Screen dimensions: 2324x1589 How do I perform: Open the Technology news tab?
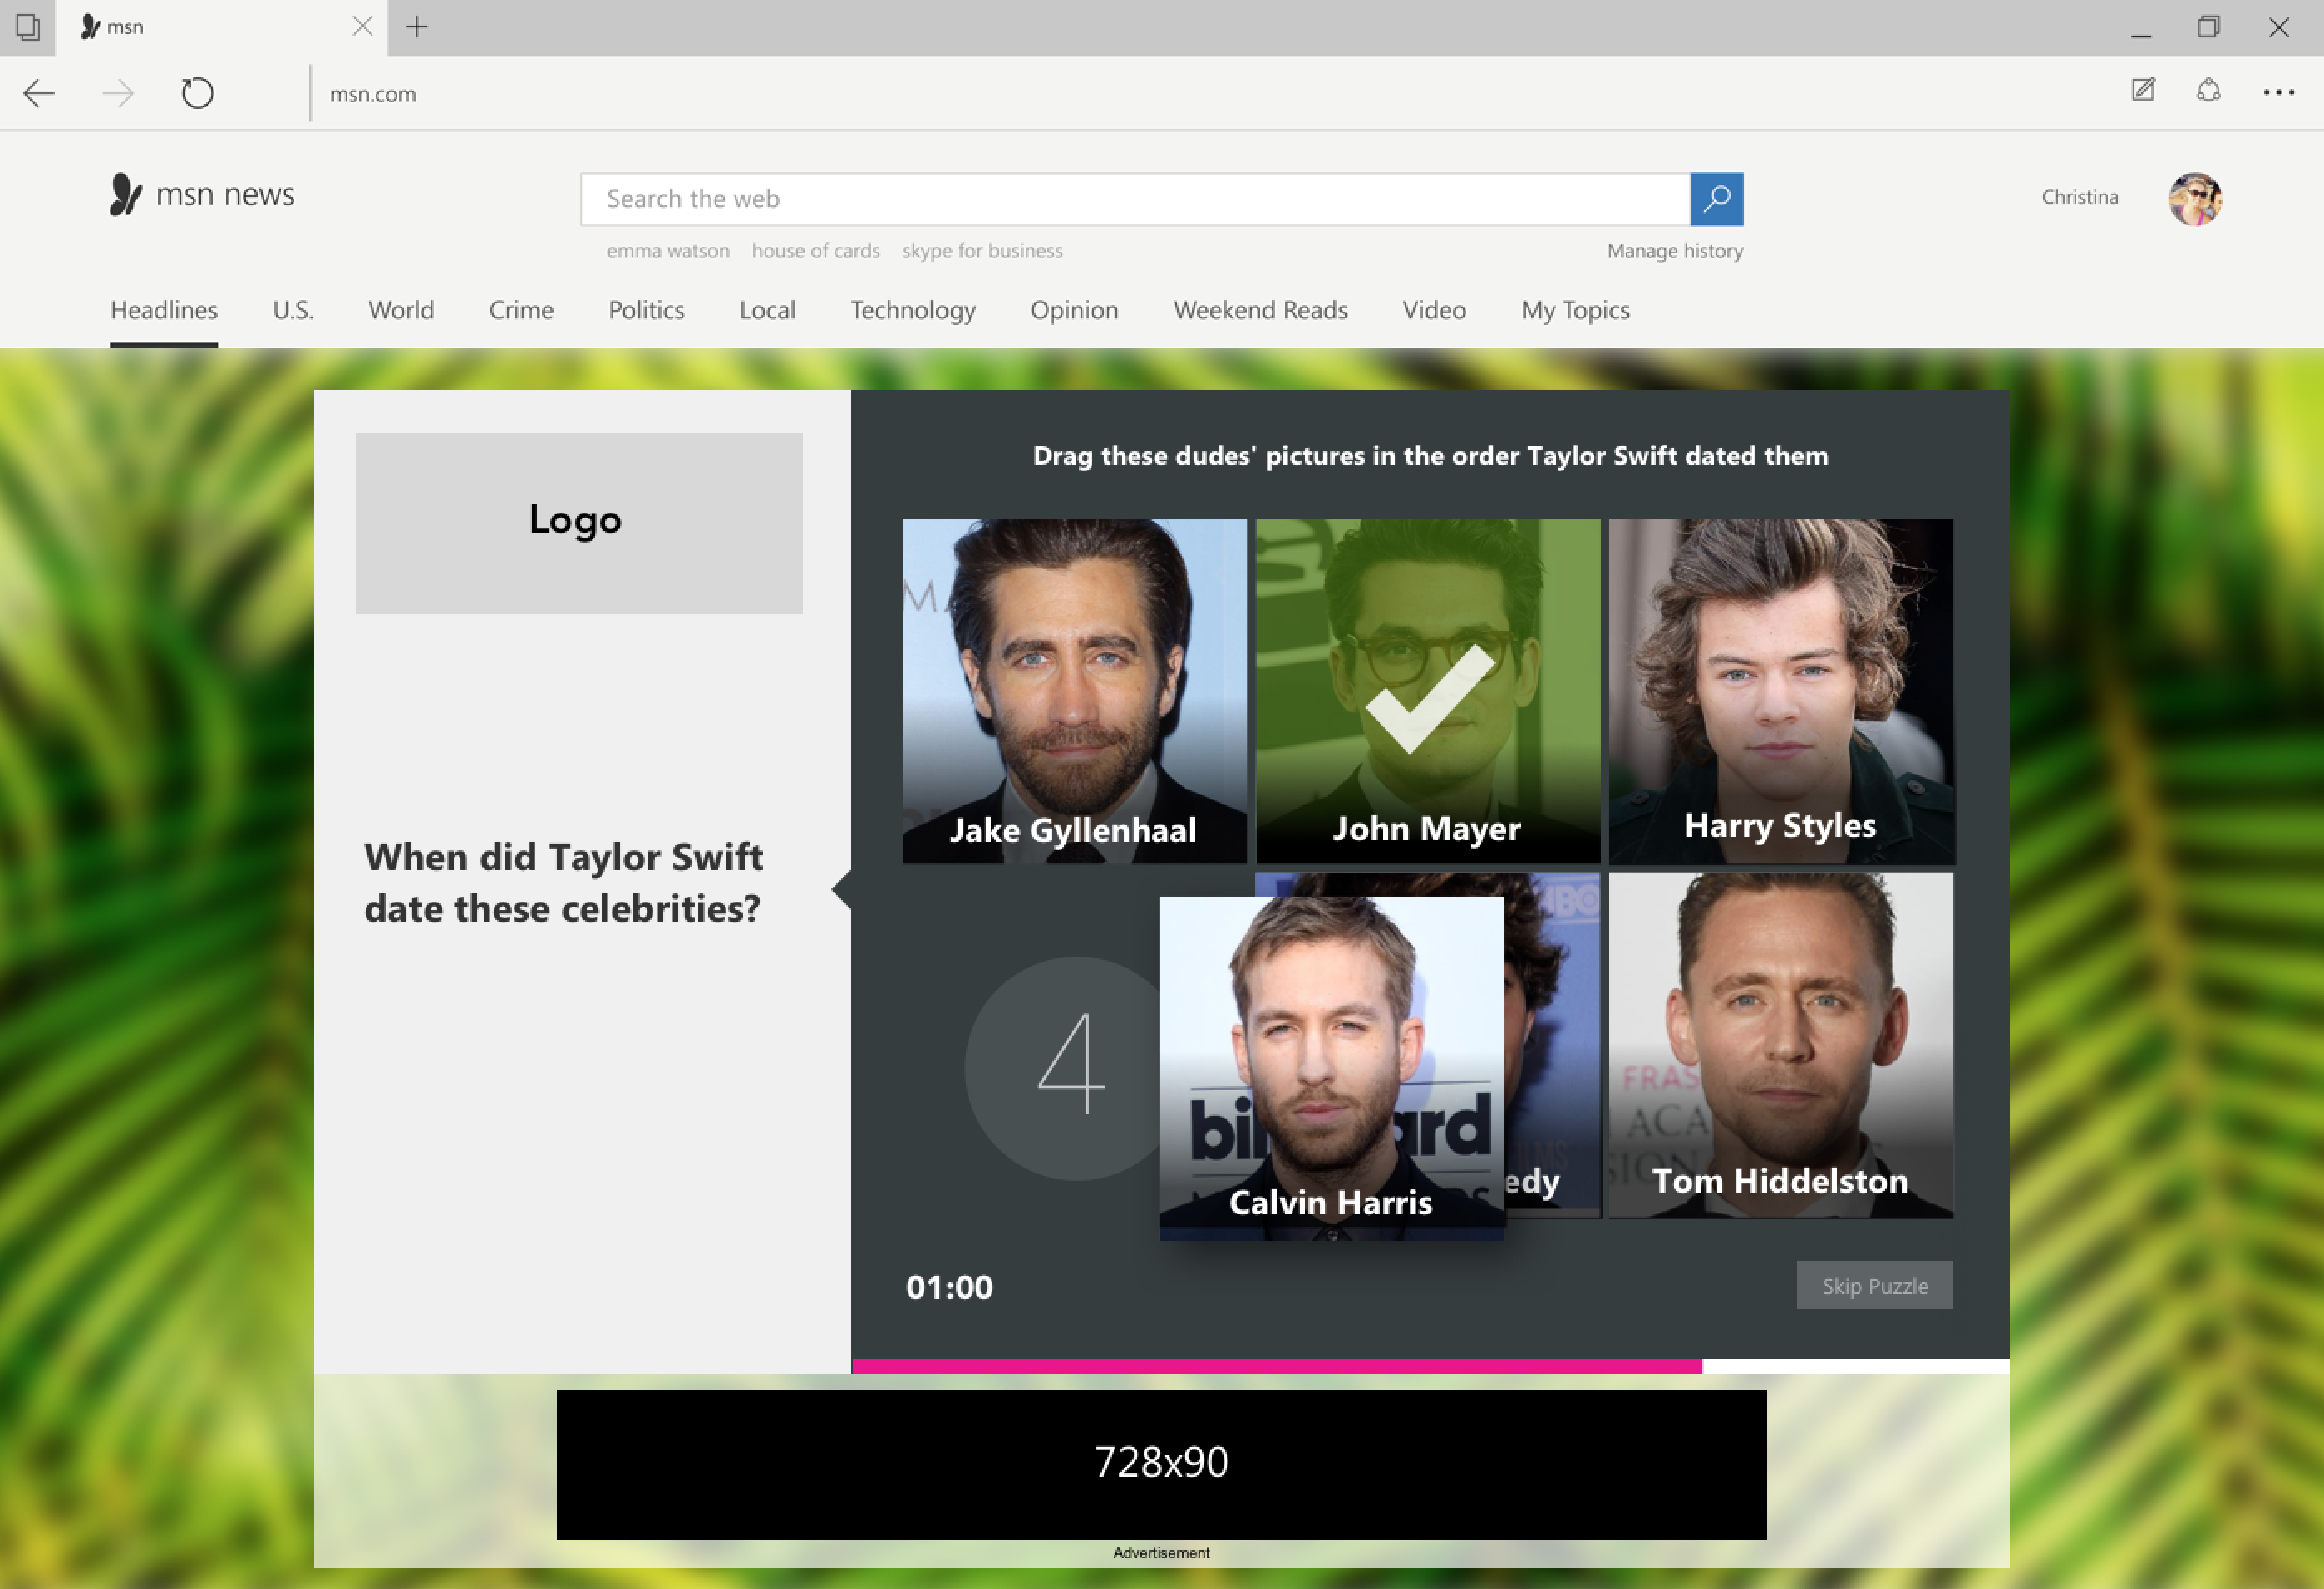pyautogui.click(x=912, y=310)
